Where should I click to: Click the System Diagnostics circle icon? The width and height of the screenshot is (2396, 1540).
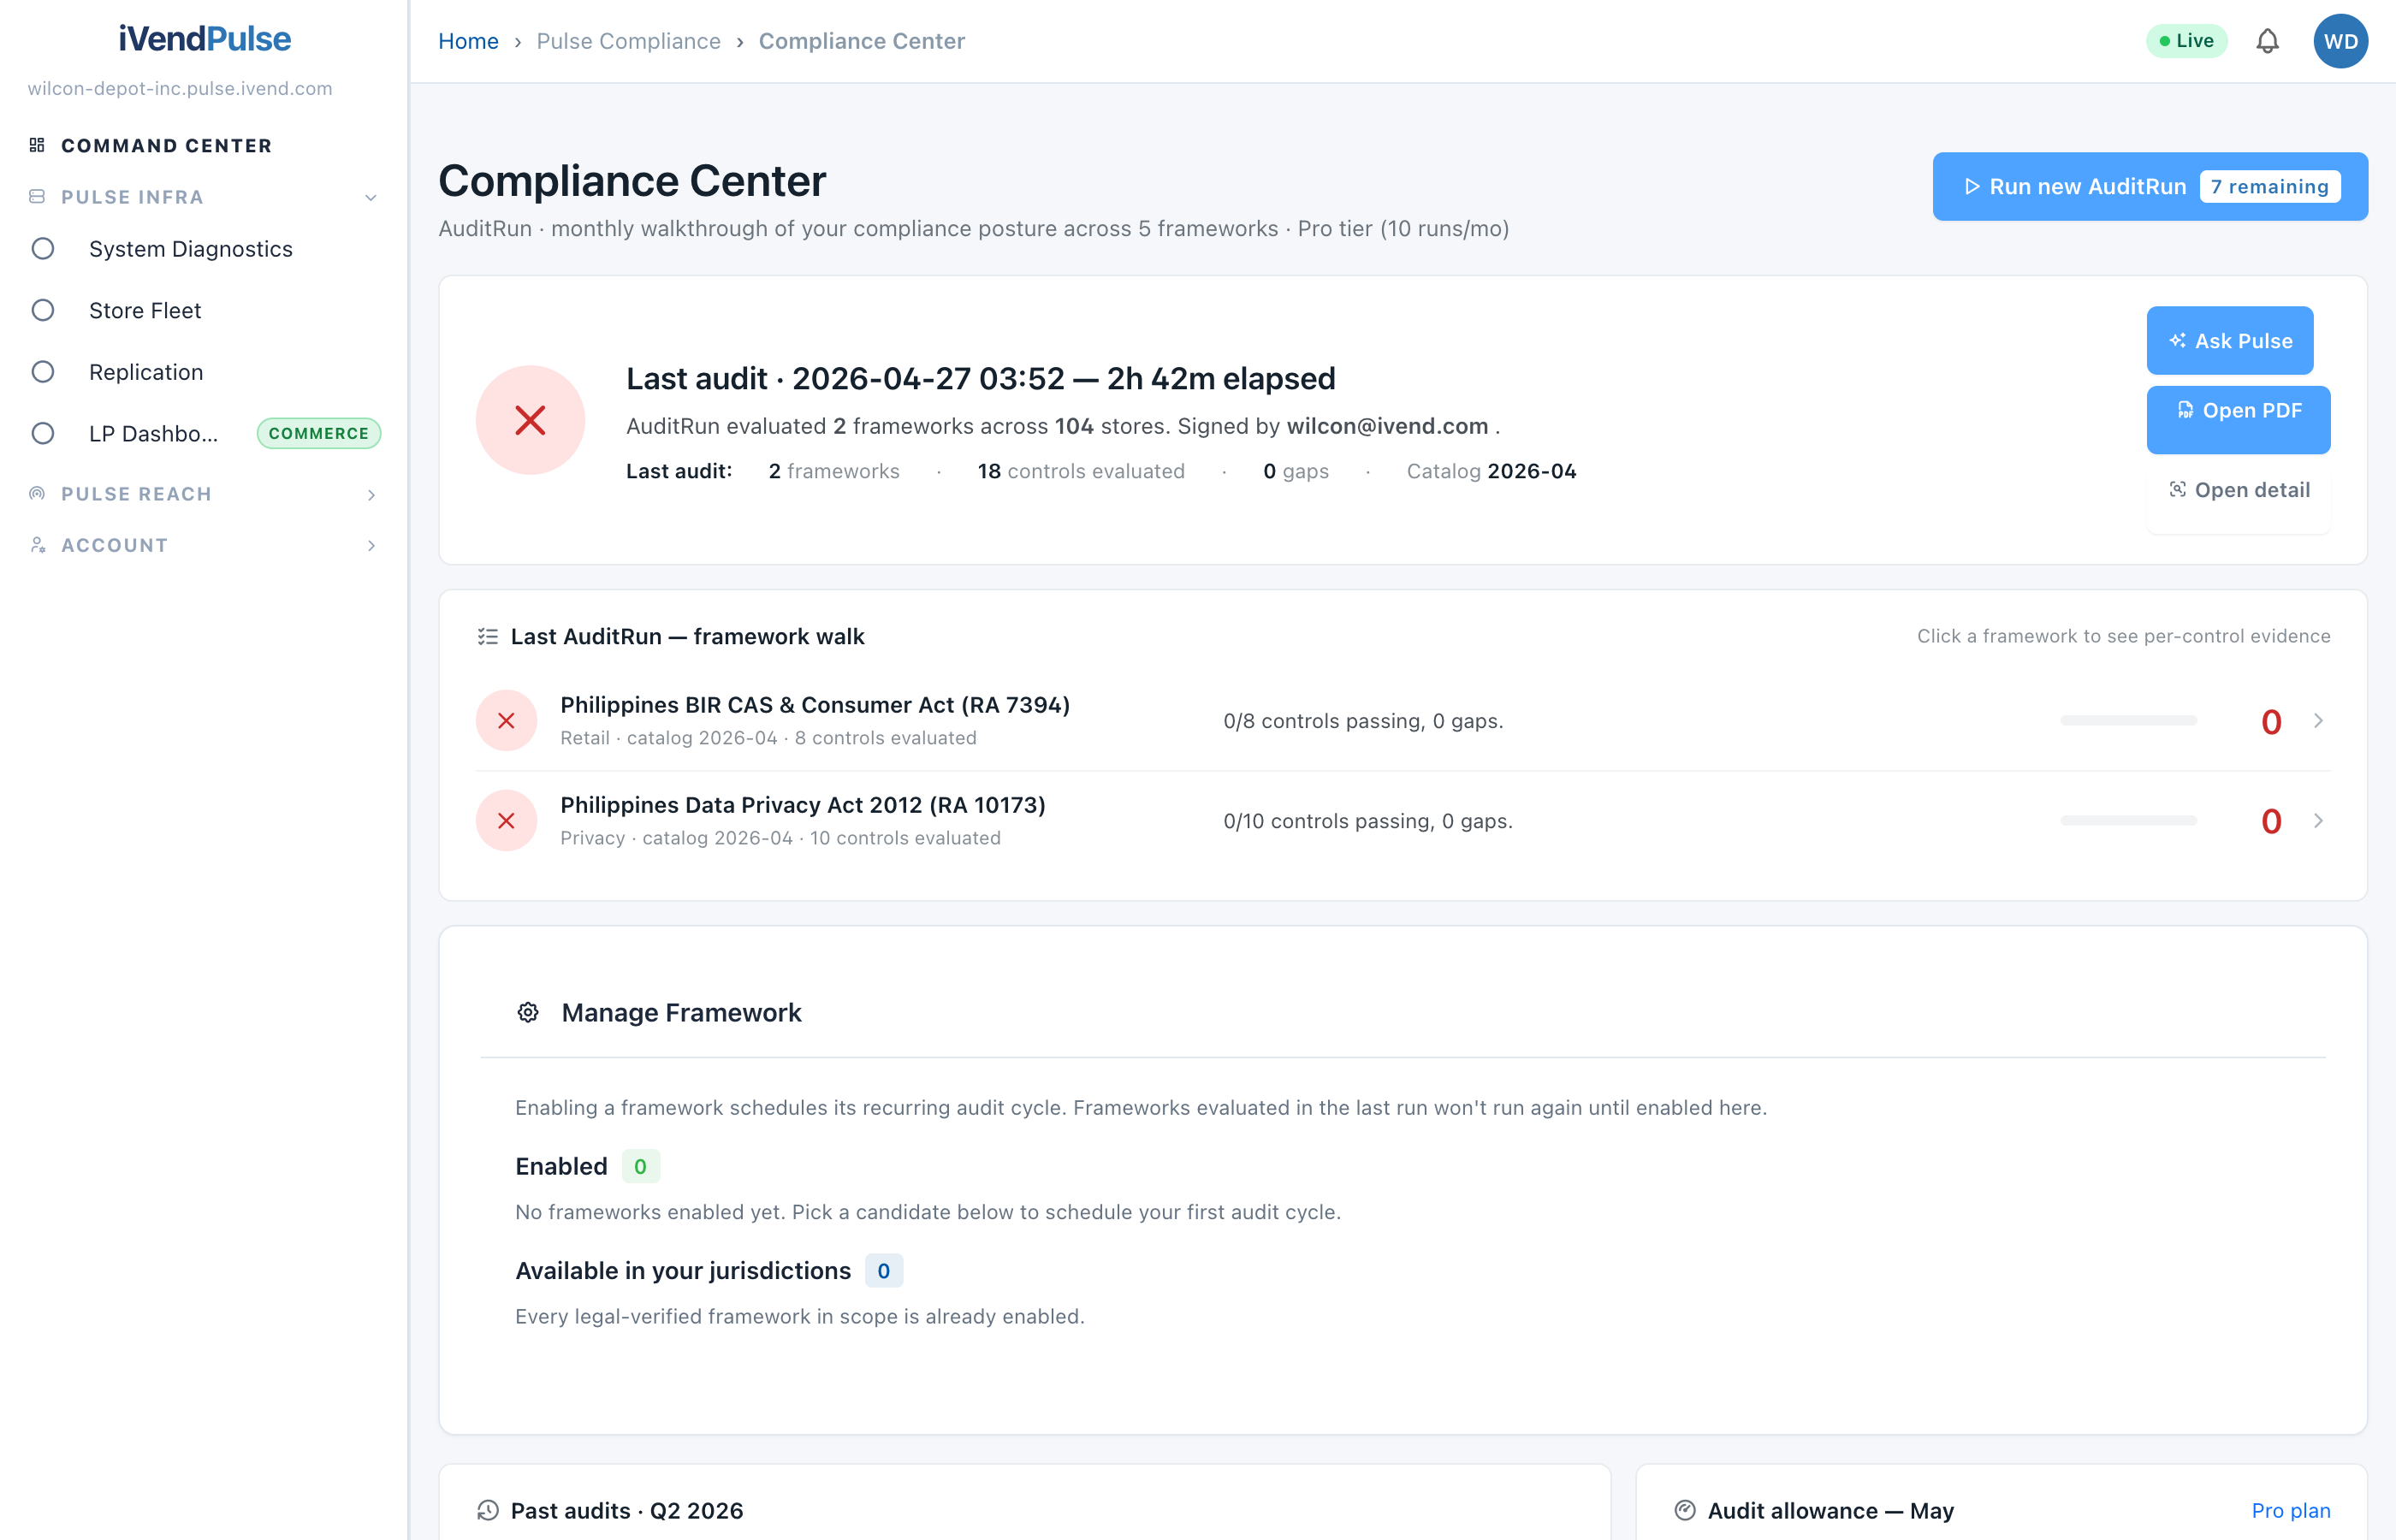point(43,248)
